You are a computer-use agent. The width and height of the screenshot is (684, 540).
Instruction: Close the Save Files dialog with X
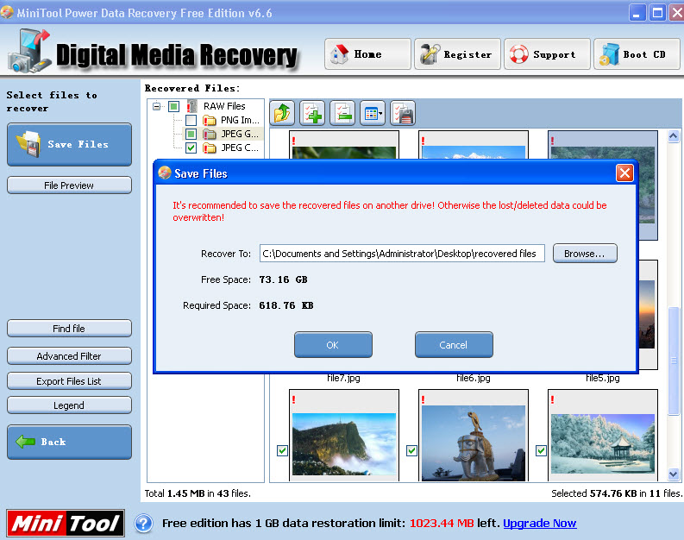tap(624, 173)
